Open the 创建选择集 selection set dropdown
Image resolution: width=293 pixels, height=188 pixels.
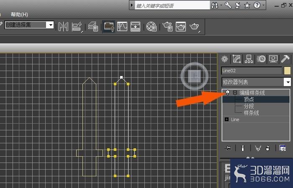coord(51,25)
